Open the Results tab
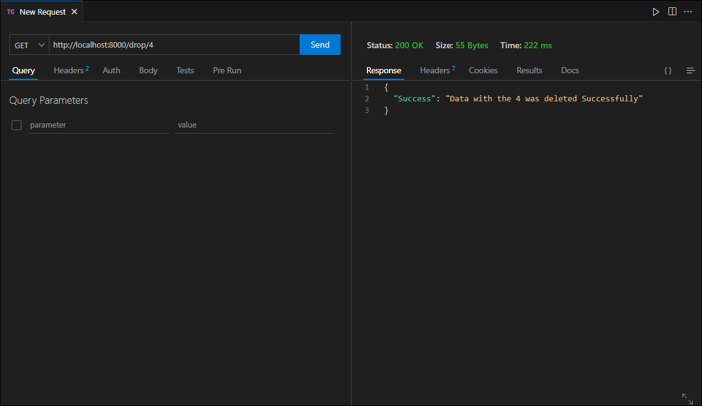The height and width of the screenshot is (406, 702). pyautogui.click(x=529, y=71)
